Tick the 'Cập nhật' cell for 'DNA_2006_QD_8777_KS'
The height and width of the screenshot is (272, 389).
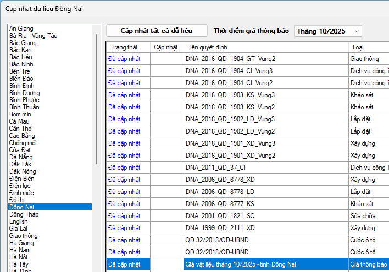click(166, 204)
